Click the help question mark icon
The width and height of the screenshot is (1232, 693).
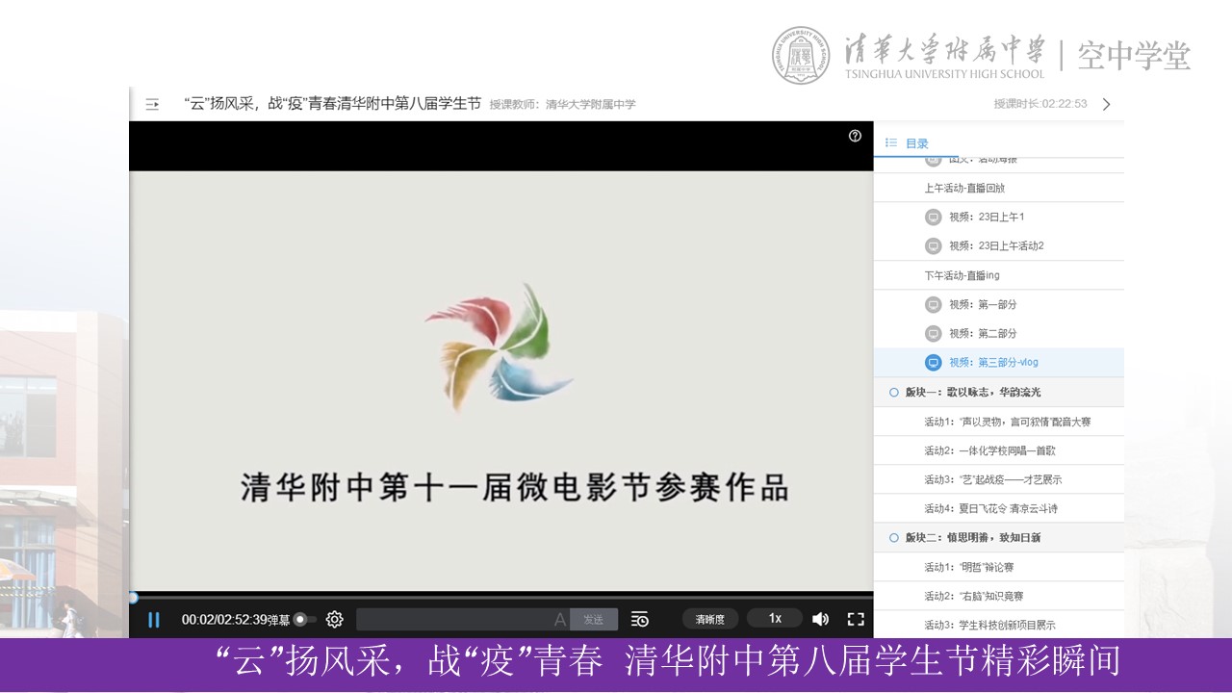coord(855,137)
